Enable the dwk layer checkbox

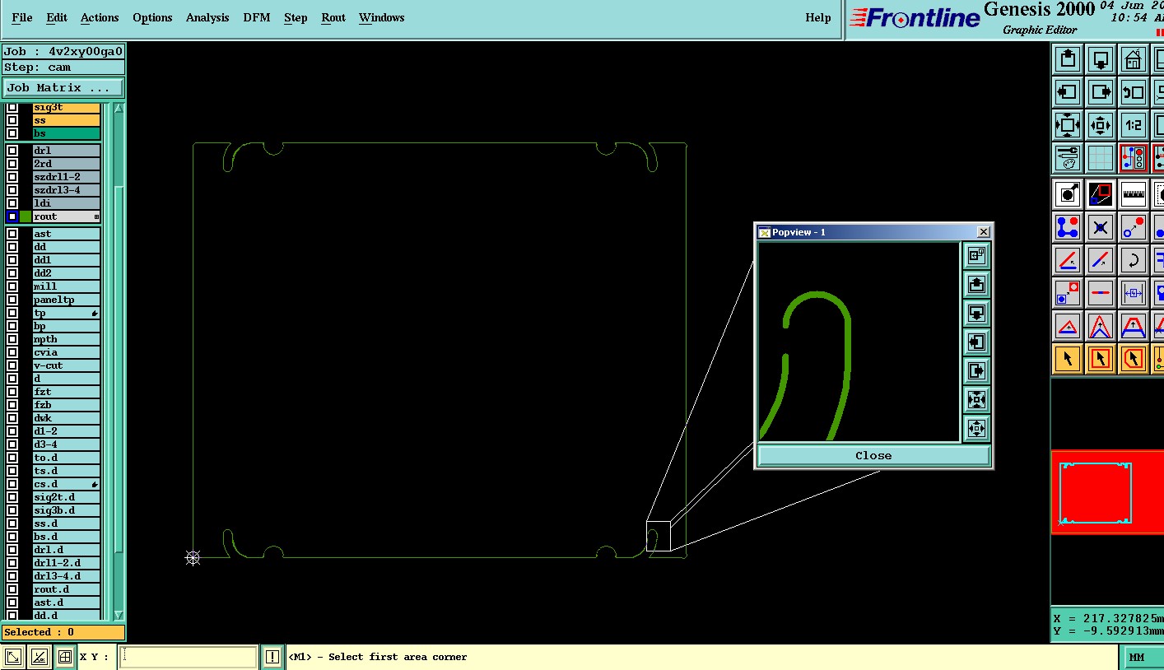click(12, 418)
